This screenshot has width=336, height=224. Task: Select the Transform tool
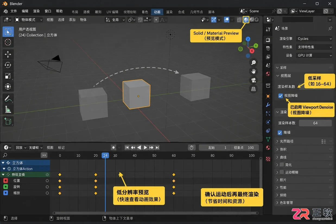coord(8,87)
